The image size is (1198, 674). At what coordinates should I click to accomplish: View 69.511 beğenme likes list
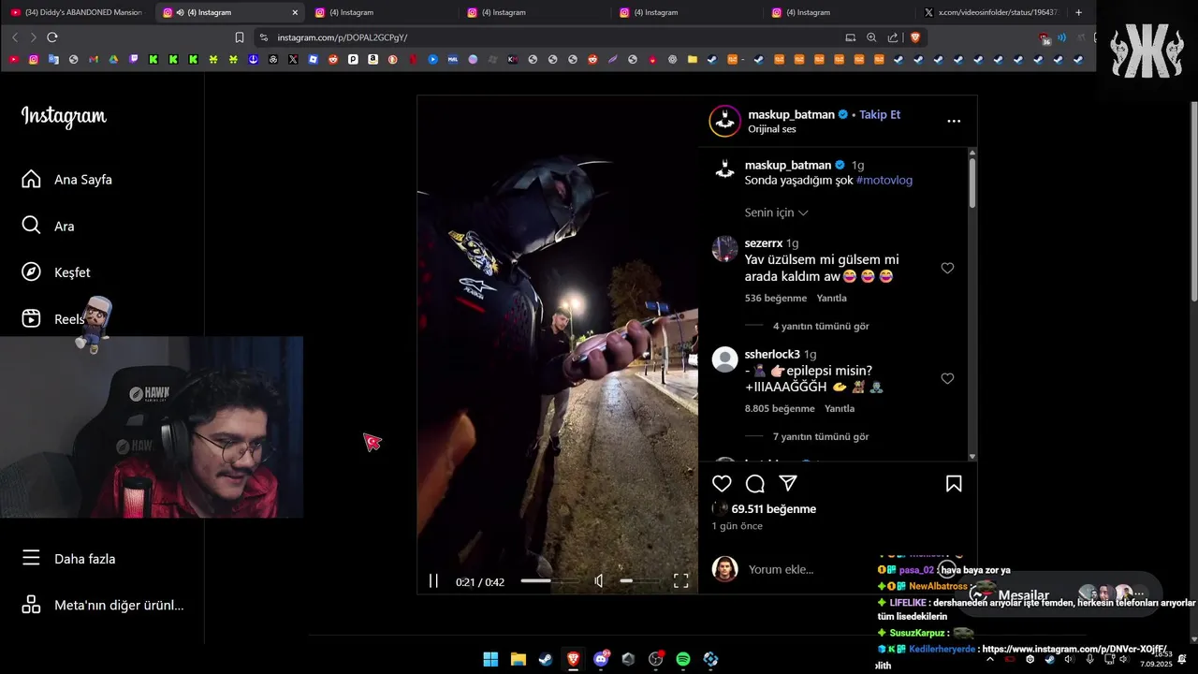tap(773, 509)
